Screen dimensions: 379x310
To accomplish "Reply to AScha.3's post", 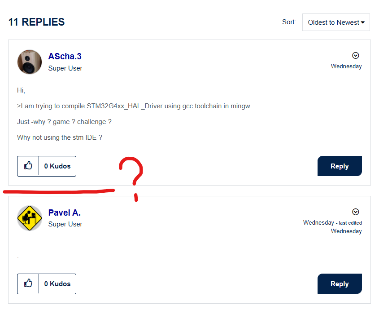I will [340, 166].
